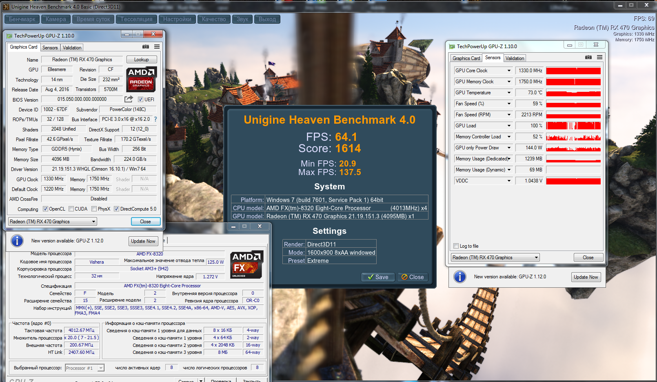Enable CUDA computing checkbox
The height and width of the screenshot is (382, 657).
click(x=71, y=209)
